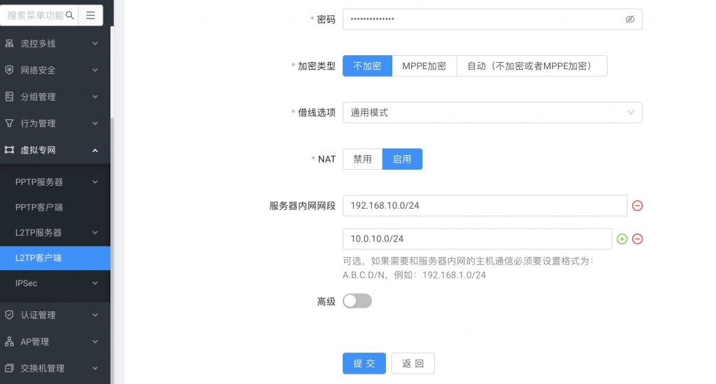Click the search magnifier icon
The height and width of the screenshot is (384, 716).
(70, 15)
